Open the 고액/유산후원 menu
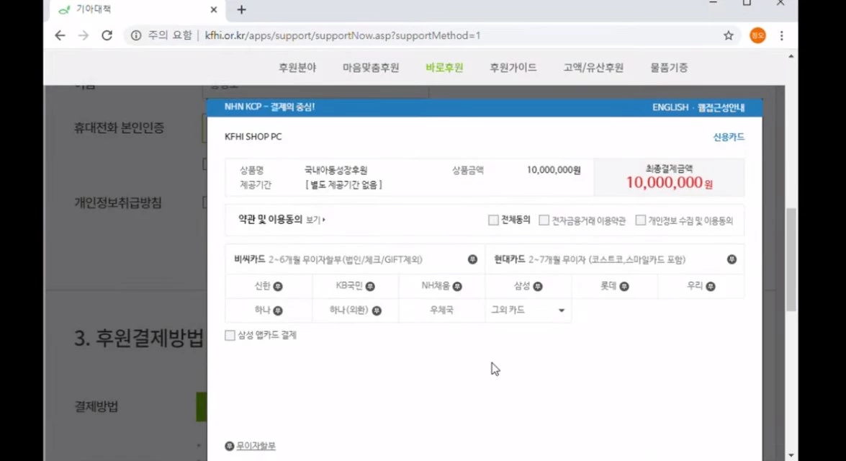Viewport: 846px width, 461px height. tap(593, 68)
